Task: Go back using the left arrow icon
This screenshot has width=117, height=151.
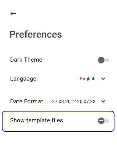Action: point(13,14)
